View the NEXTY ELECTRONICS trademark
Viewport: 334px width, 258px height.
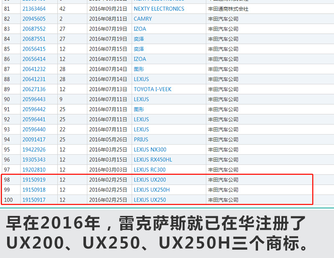[159, 9]
